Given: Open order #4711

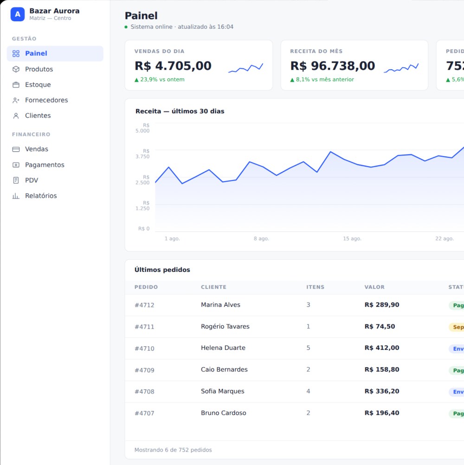Looking at the screenshot, I should click(144, 327).
